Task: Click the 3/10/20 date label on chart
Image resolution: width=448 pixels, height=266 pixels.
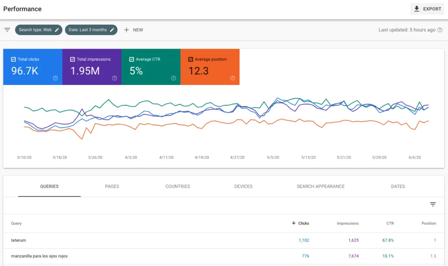Action: coord(24,157)
